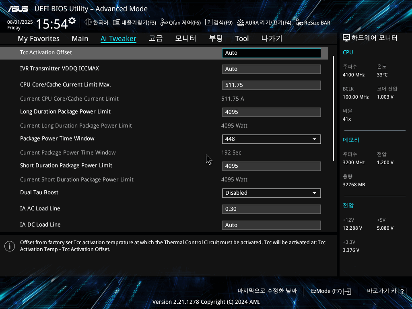Click the 511.75 A current limit value
The height and width of the screenshot is (309, 412).
point(233,99)
